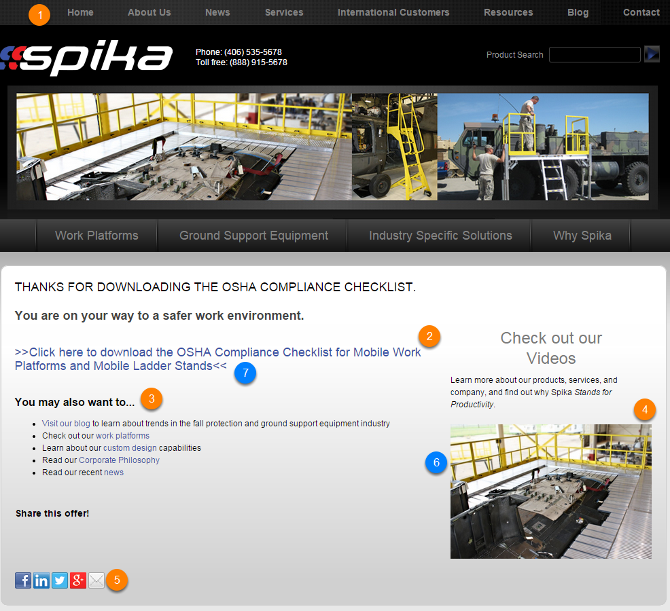Open the 'work platforms' text link
The width and height of the screenshot is (670, 611).
coord(122,436)
